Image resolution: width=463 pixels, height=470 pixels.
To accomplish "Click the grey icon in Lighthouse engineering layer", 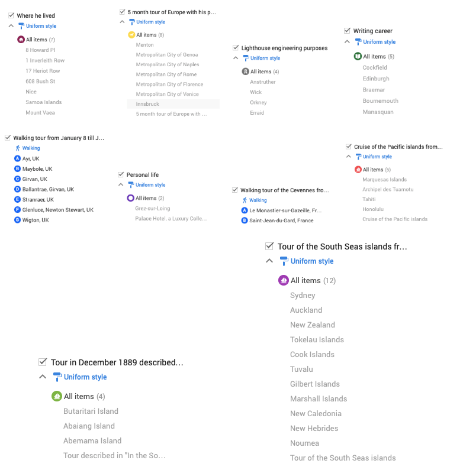I will click(x=246, y=72).
